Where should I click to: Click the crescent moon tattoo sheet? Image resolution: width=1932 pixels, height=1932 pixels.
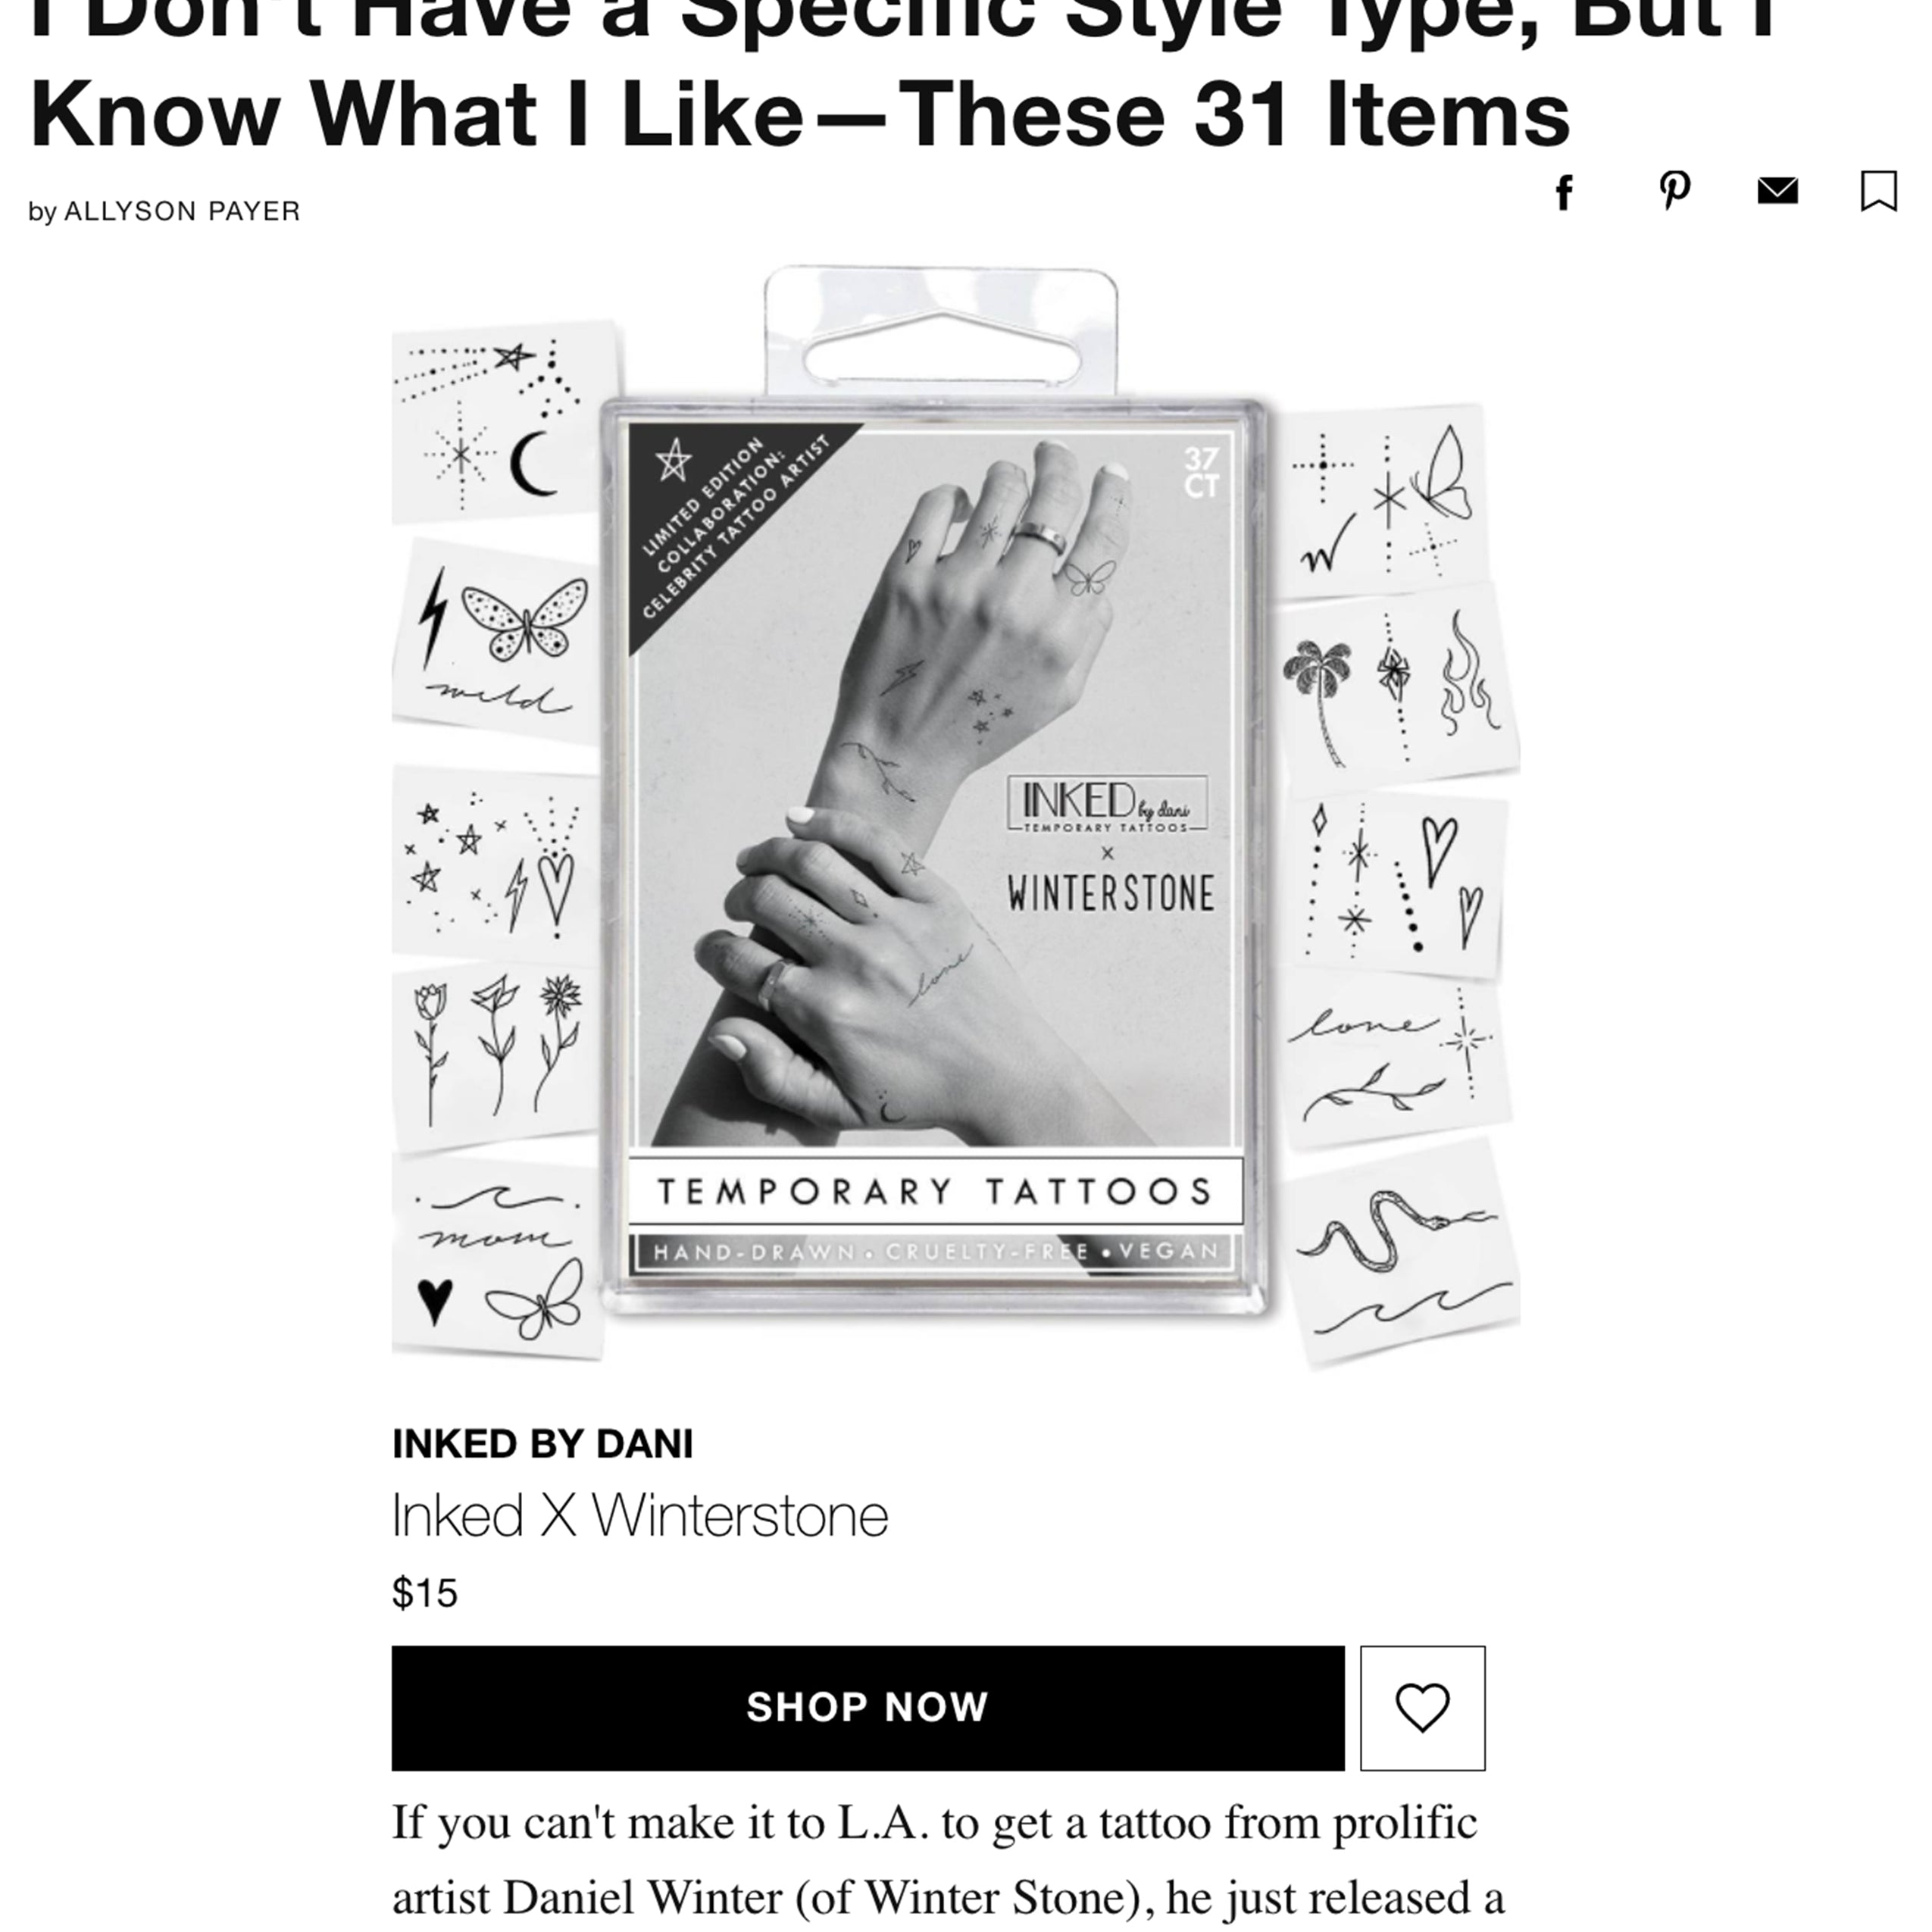(505, 421)
